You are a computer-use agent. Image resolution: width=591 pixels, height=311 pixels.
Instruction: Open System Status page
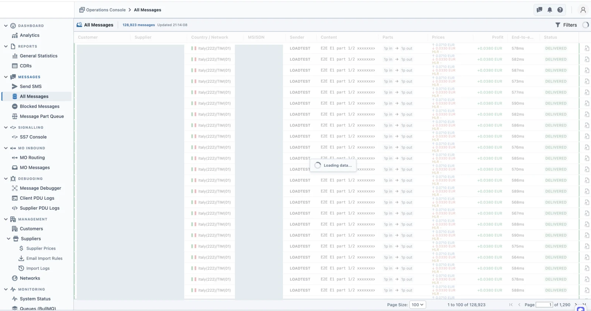click(35, 299)
